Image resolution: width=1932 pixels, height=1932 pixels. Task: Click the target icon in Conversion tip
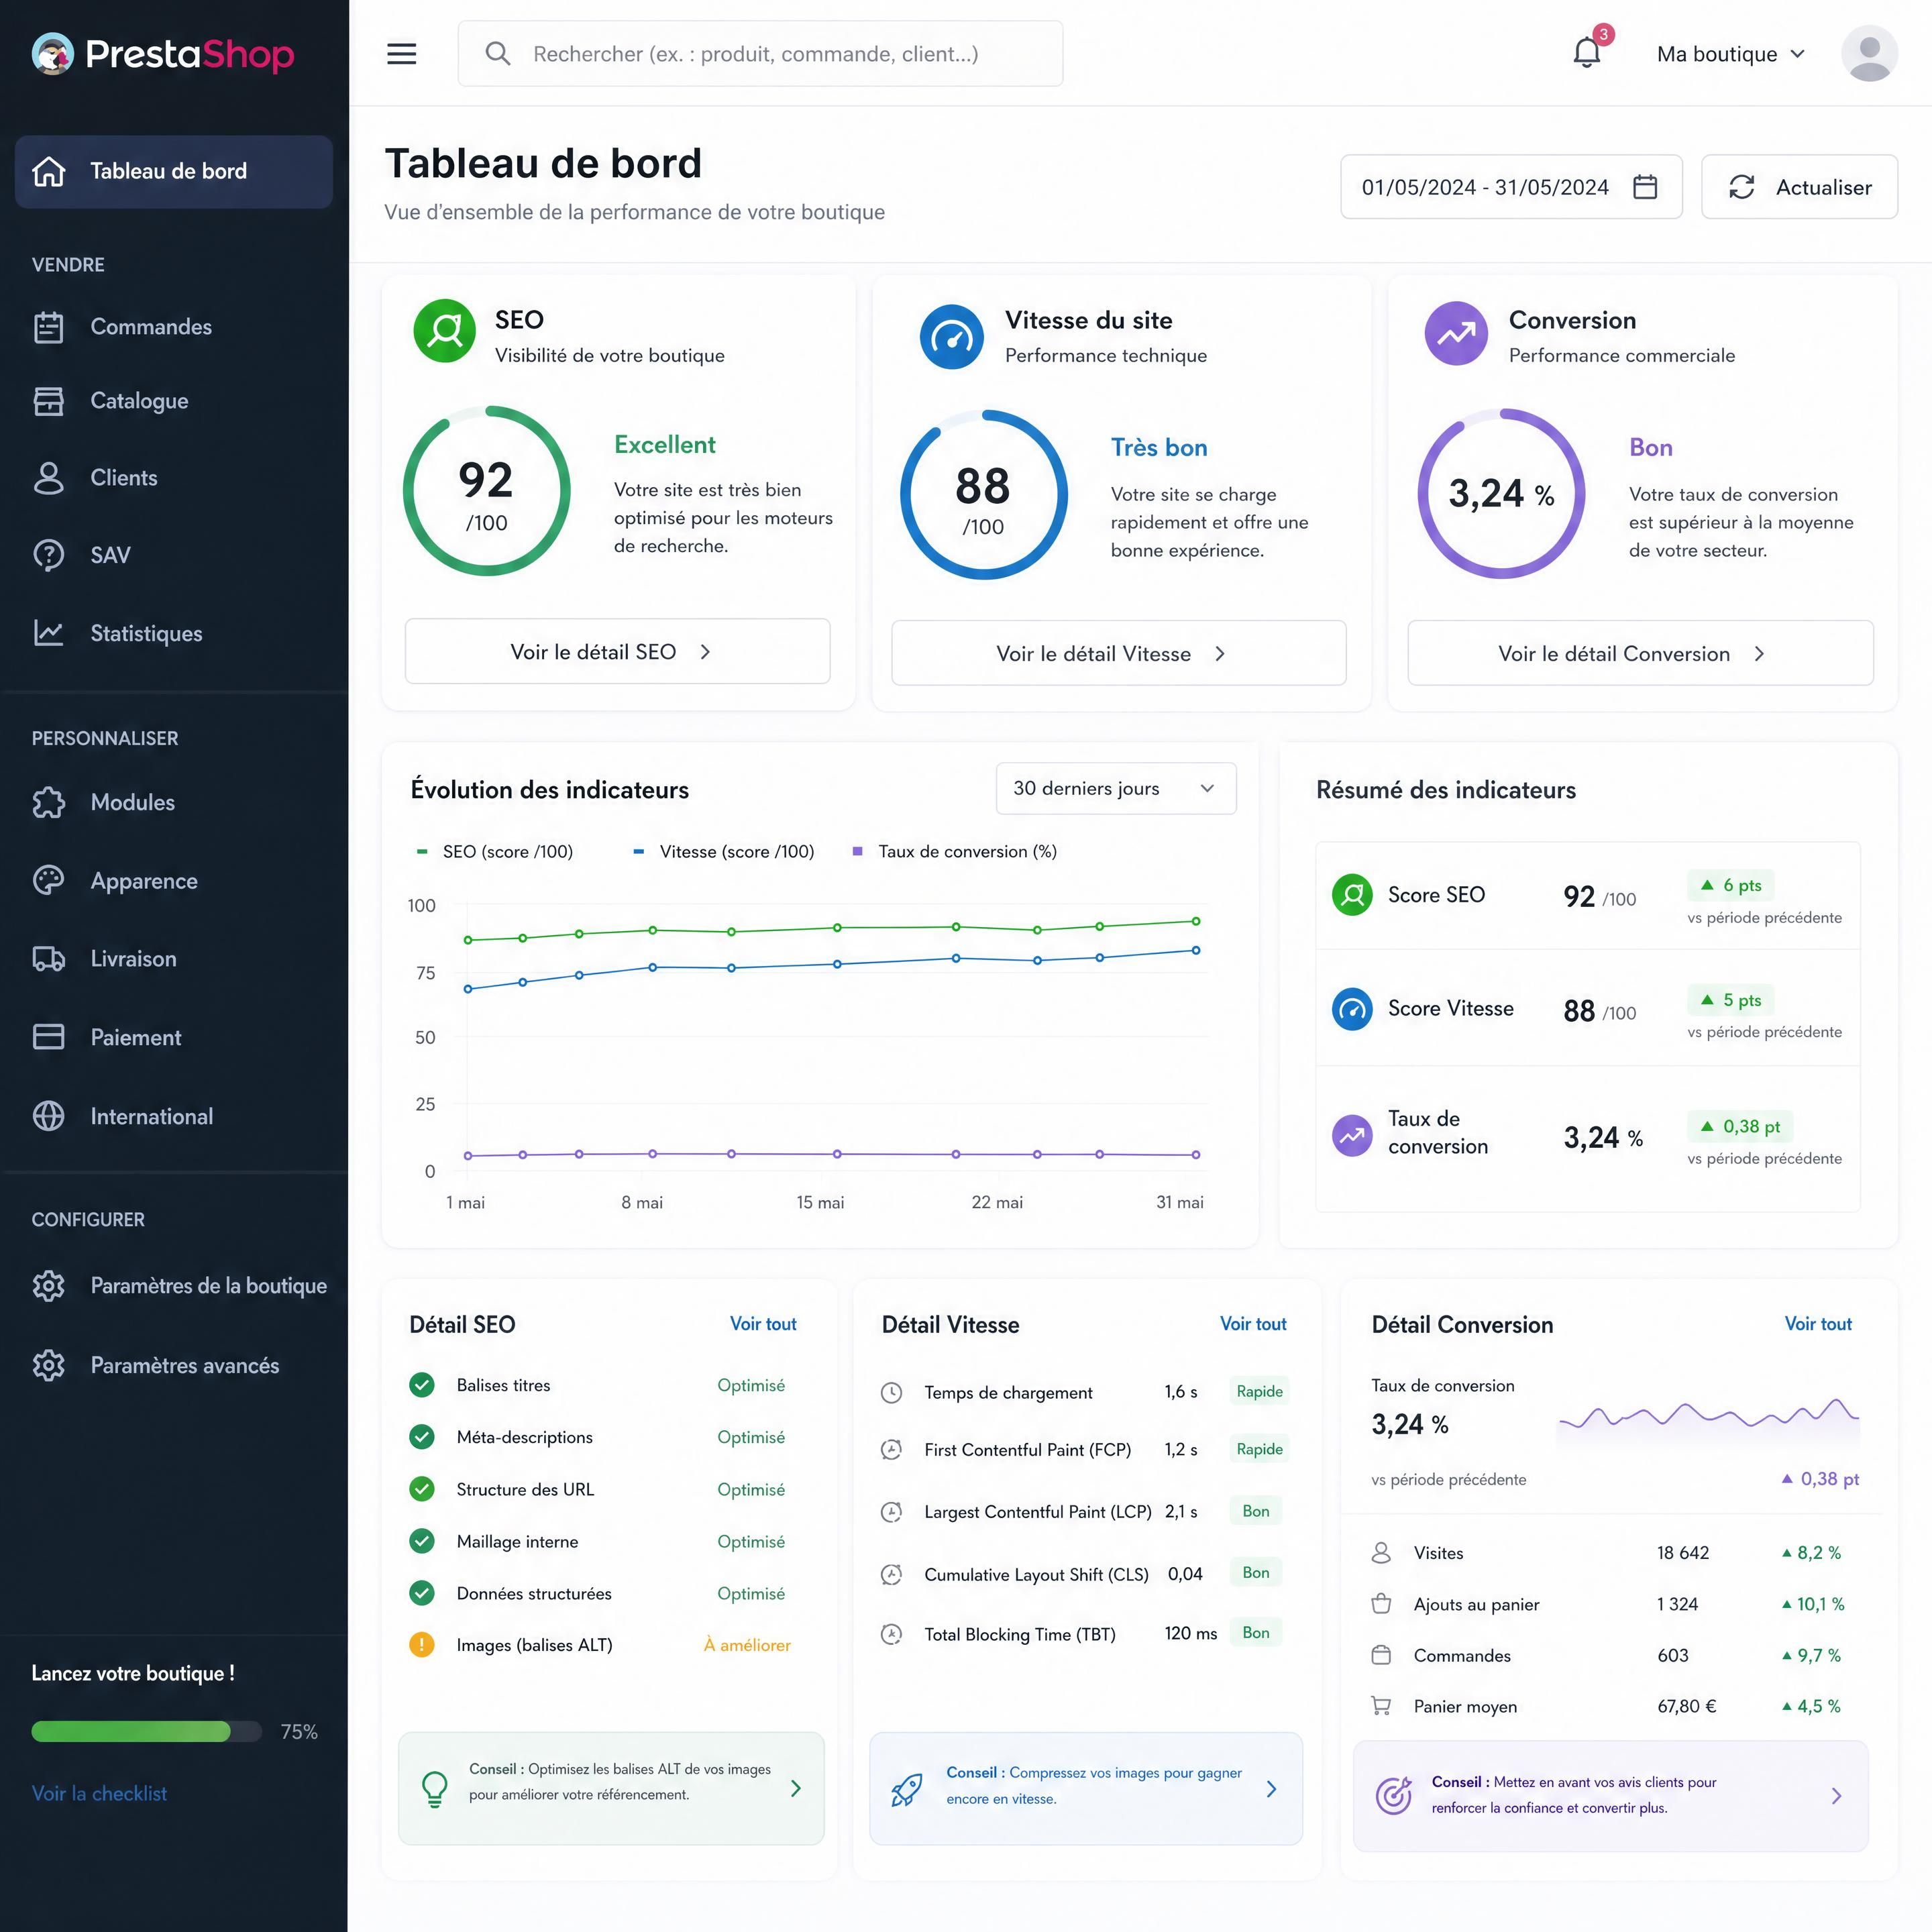pyautogui.click(x=1393, y=1795)
